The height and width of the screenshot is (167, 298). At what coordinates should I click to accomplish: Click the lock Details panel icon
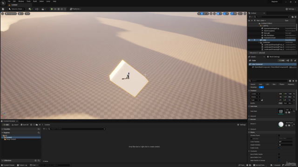pyautogui.click(x=295, y=61)
